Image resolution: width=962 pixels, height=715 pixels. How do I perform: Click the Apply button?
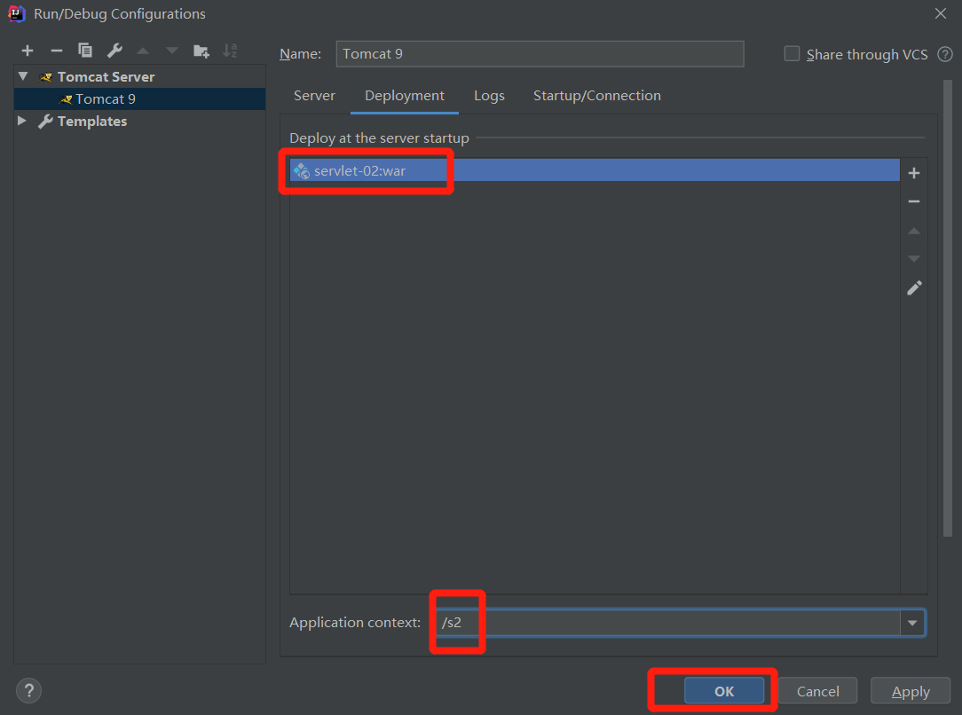click(911, 691)
